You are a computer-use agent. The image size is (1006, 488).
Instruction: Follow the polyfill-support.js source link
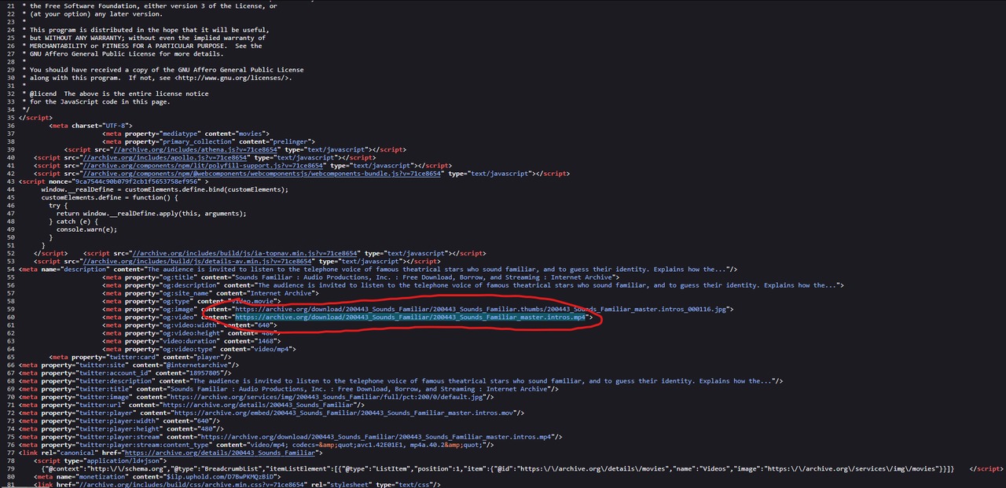pyautogui.click(x=204, y=166)
